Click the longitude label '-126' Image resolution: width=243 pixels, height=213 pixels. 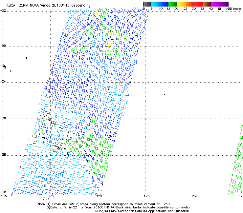pos(145,196)
